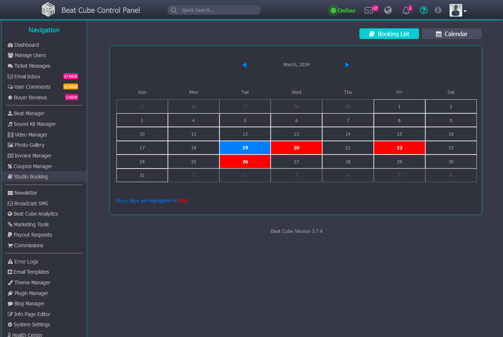This screenshot has width=503, height=337.
Task: Select day 10 in the calendar
Action: (142, 134)
